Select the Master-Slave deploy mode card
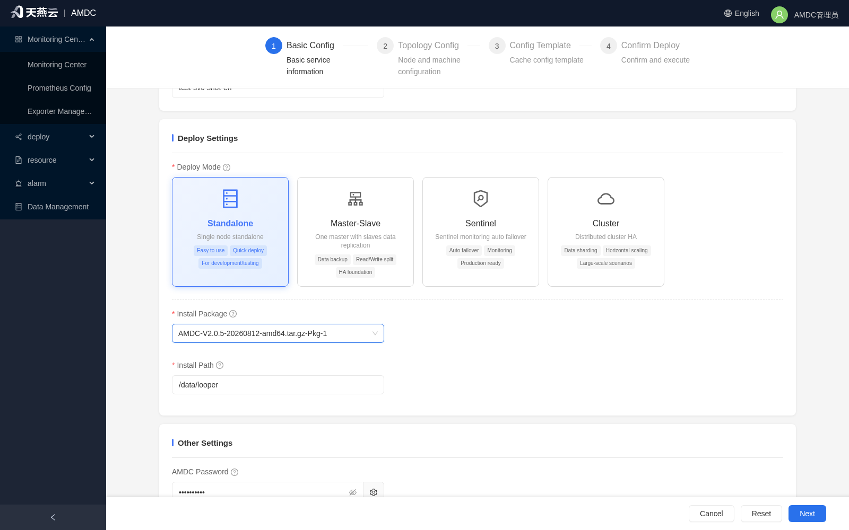 pyautogui.click(x=356, y=232)
